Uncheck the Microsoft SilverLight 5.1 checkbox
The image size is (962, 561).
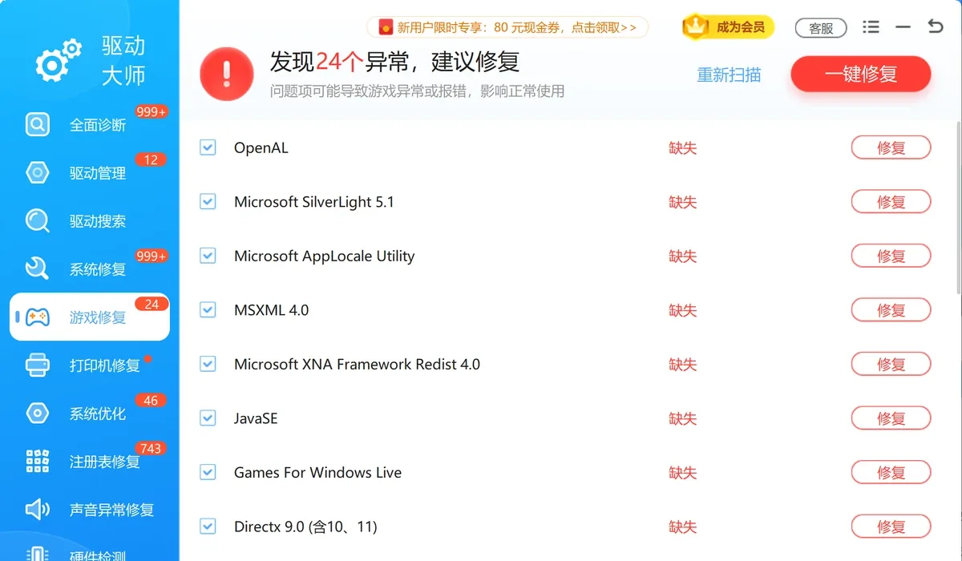click(208, 202)
